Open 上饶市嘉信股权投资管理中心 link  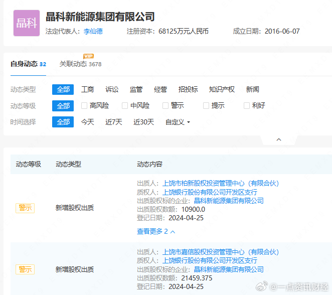221,252
